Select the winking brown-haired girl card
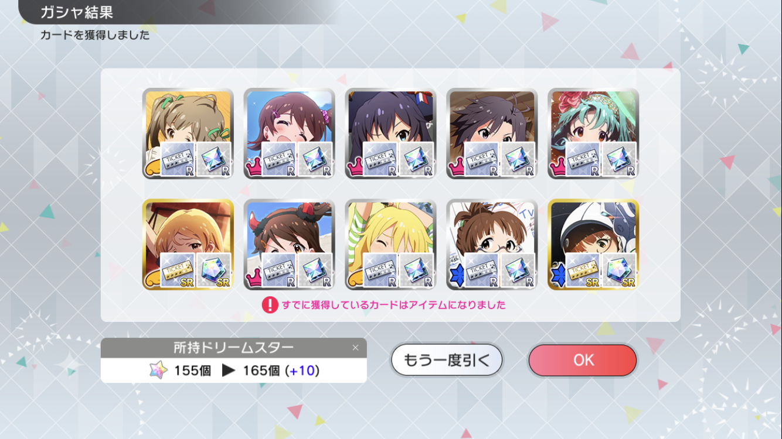 (x=289, y=133)
